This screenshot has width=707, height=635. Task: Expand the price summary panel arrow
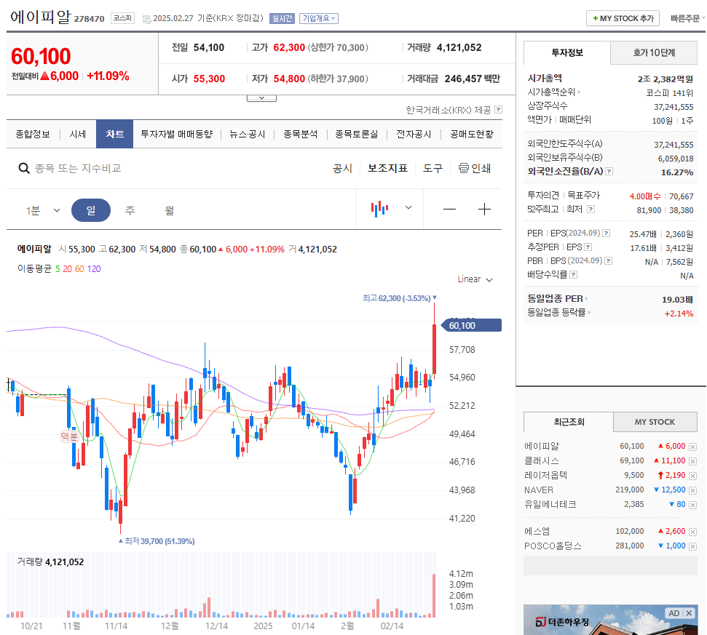(261, 98)
